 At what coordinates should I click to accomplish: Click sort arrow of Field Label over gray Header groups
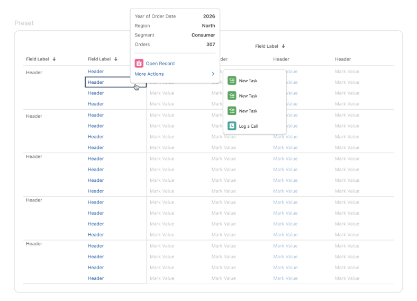tap(55, 59)
